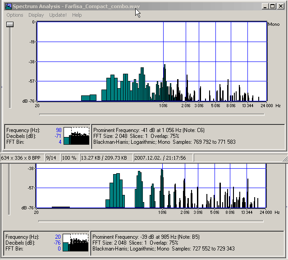Click the Frequency value 20 in lower panel
The height and width of the screenshot is (260, 288).
pos(58,237)
